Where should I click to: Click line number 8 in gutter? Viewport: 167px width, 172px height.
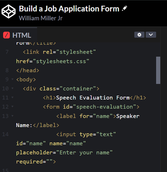tap(7, 70)
